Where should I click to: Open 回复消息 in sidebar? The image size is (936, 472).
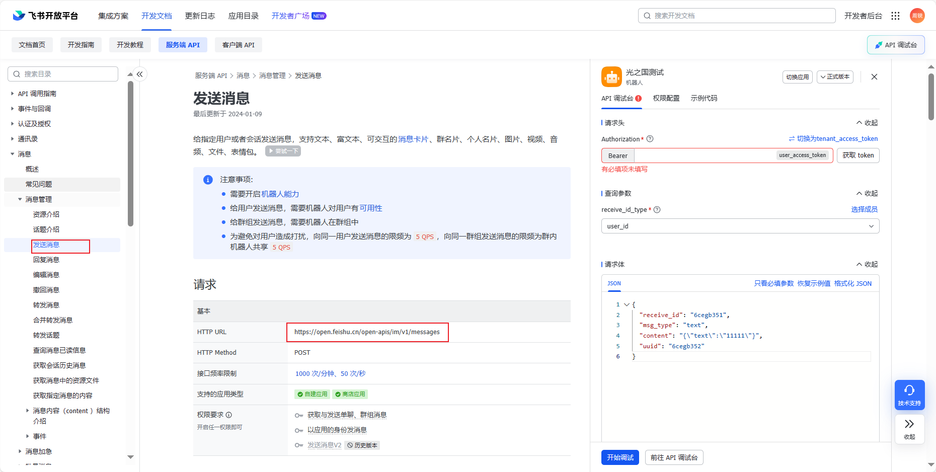click(x=46, y=260)
